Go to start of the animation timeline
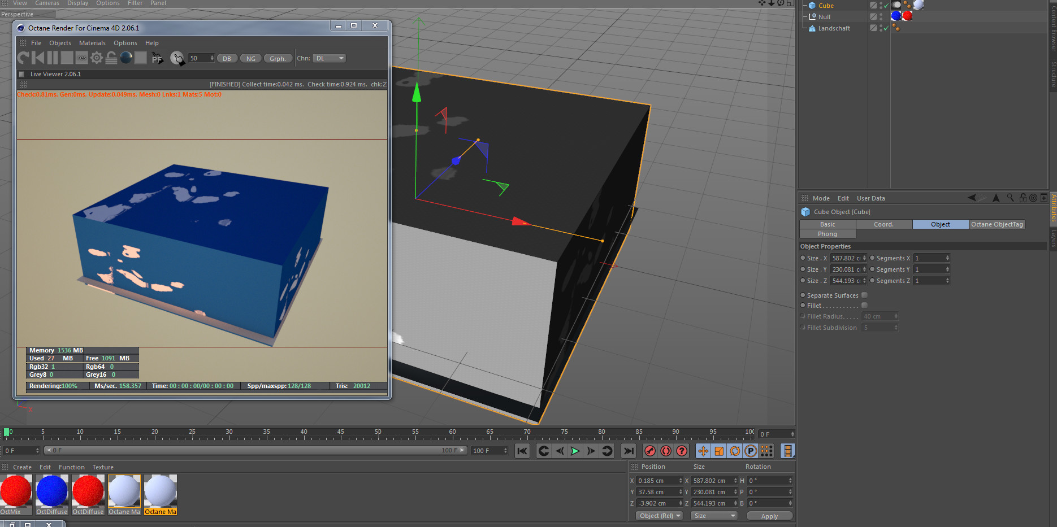Screen dimensions: 1057x527 [522, 451]
